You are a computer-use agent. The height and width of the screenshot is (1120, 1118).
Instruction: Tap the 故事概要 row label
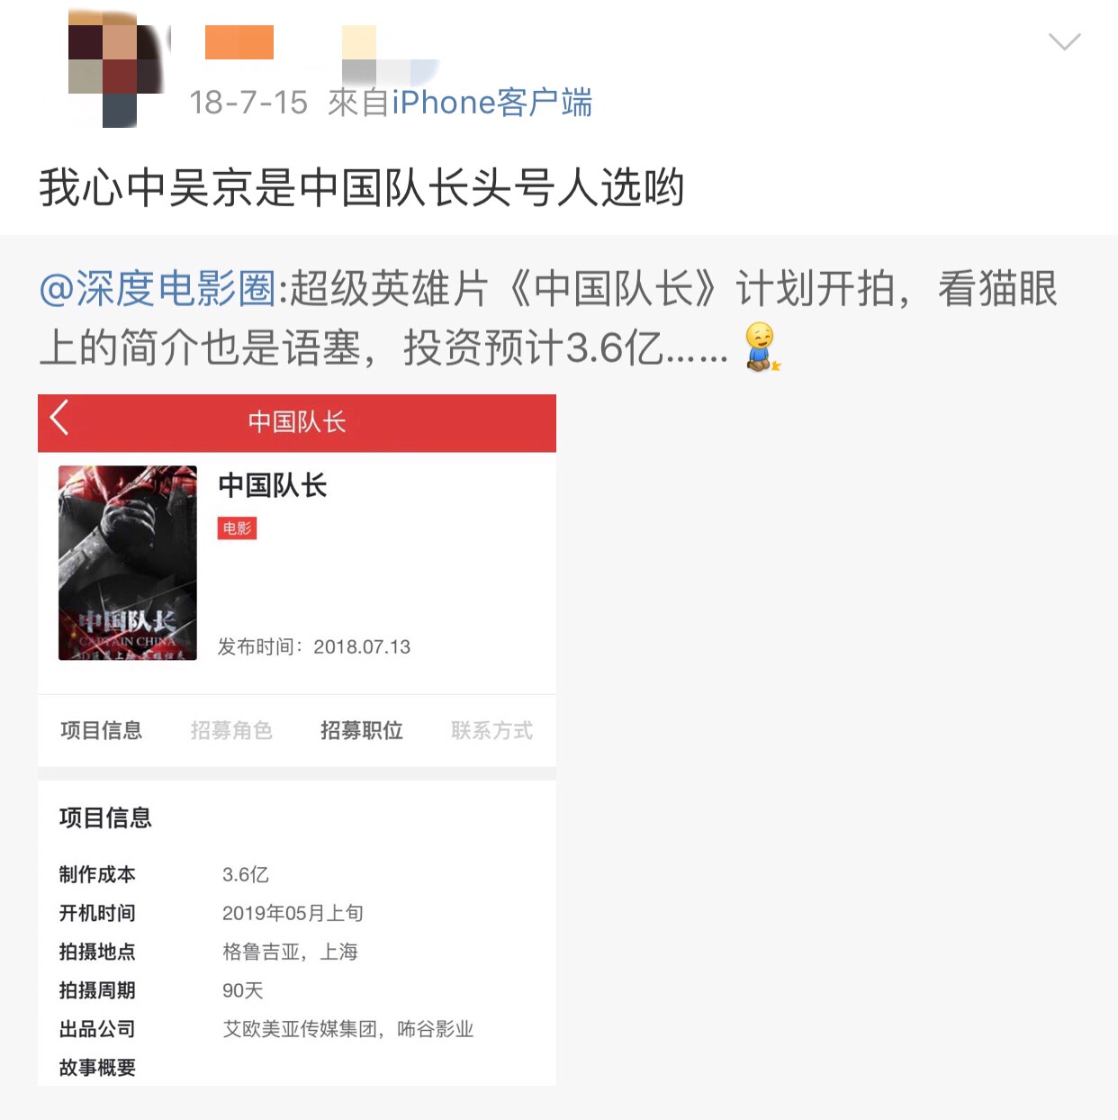[x=97, y=1068]
